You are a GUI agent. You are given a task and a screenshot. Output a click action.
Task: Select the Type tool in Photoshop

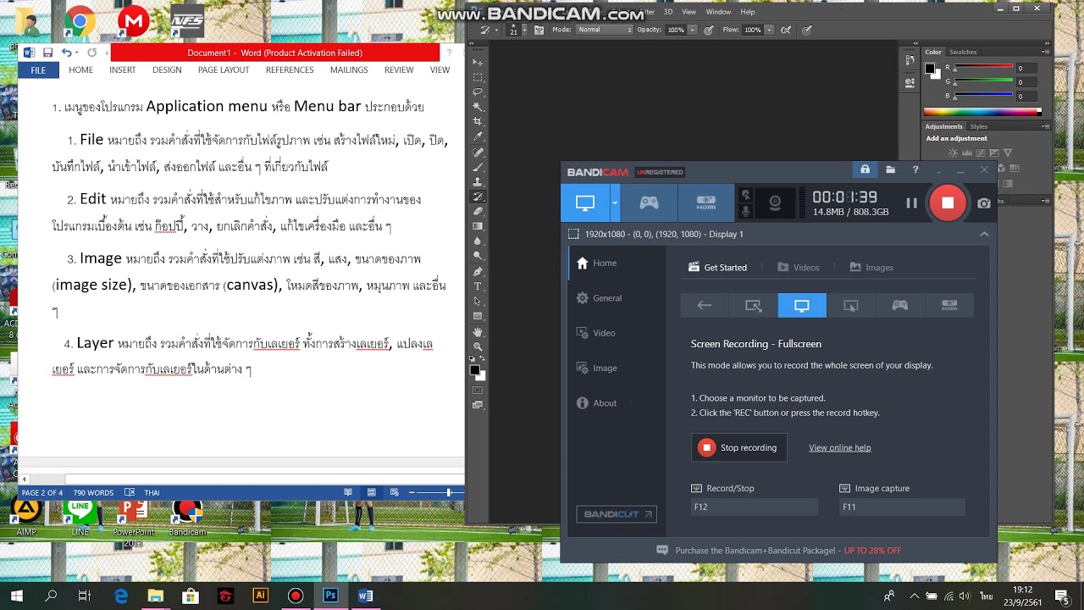(x=478, y=286)
